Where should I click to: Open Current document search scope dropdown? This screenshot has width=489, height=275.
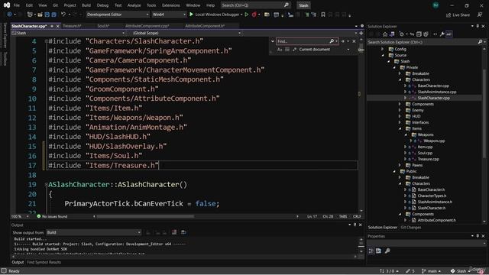point(323,49)
